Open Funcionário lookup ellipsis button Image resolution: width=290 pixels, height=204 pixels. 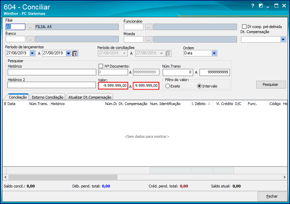coord(149,27)
